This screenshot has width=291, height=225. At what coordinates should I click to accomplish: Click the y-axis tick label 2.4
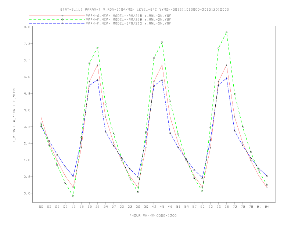(x=27, y=143)
